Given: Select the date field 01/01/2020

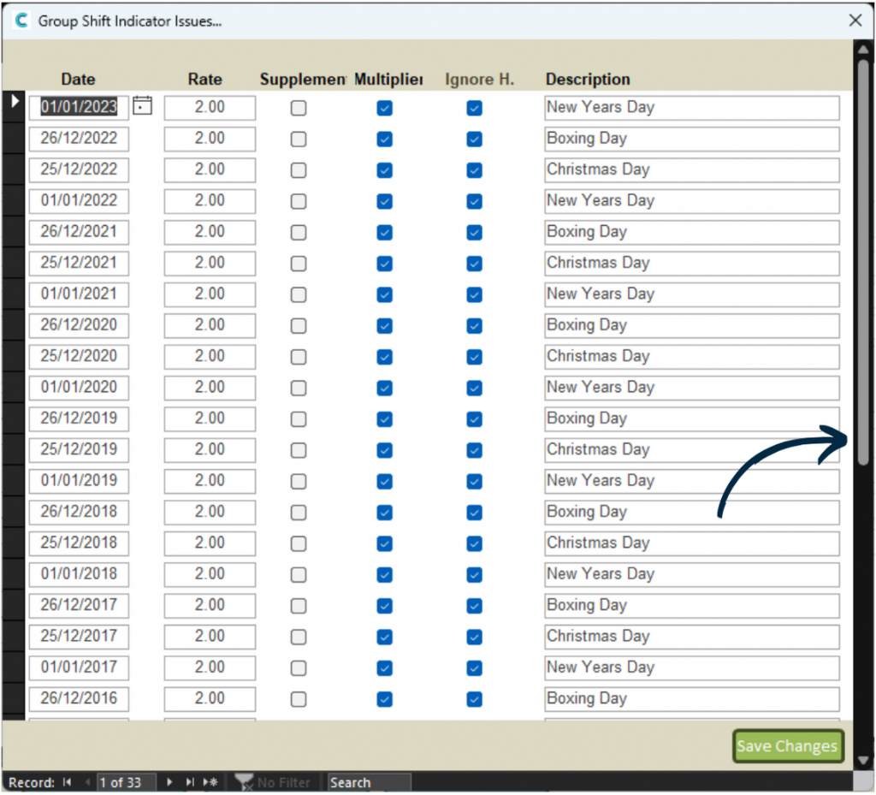Looking at the screenshot, I should (79, 388).
